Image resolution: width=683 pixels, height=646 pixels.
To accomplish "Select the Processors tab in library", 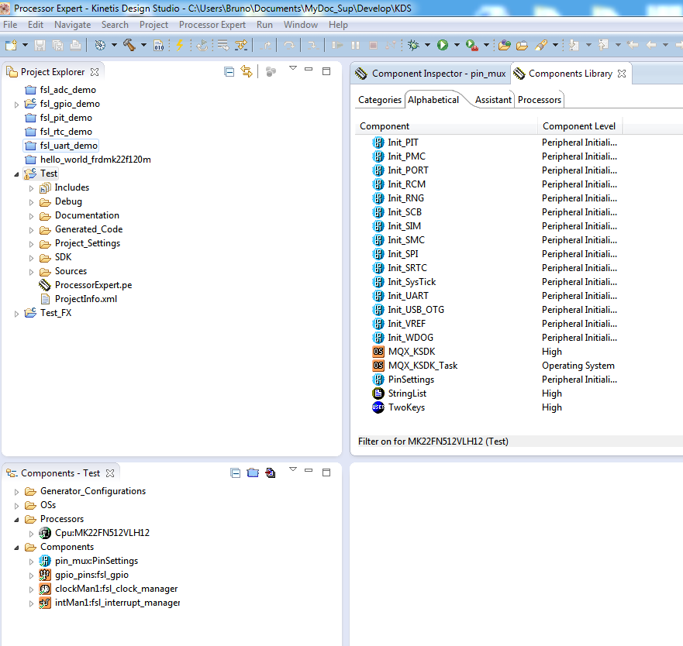I will click(x=540, y=100).
